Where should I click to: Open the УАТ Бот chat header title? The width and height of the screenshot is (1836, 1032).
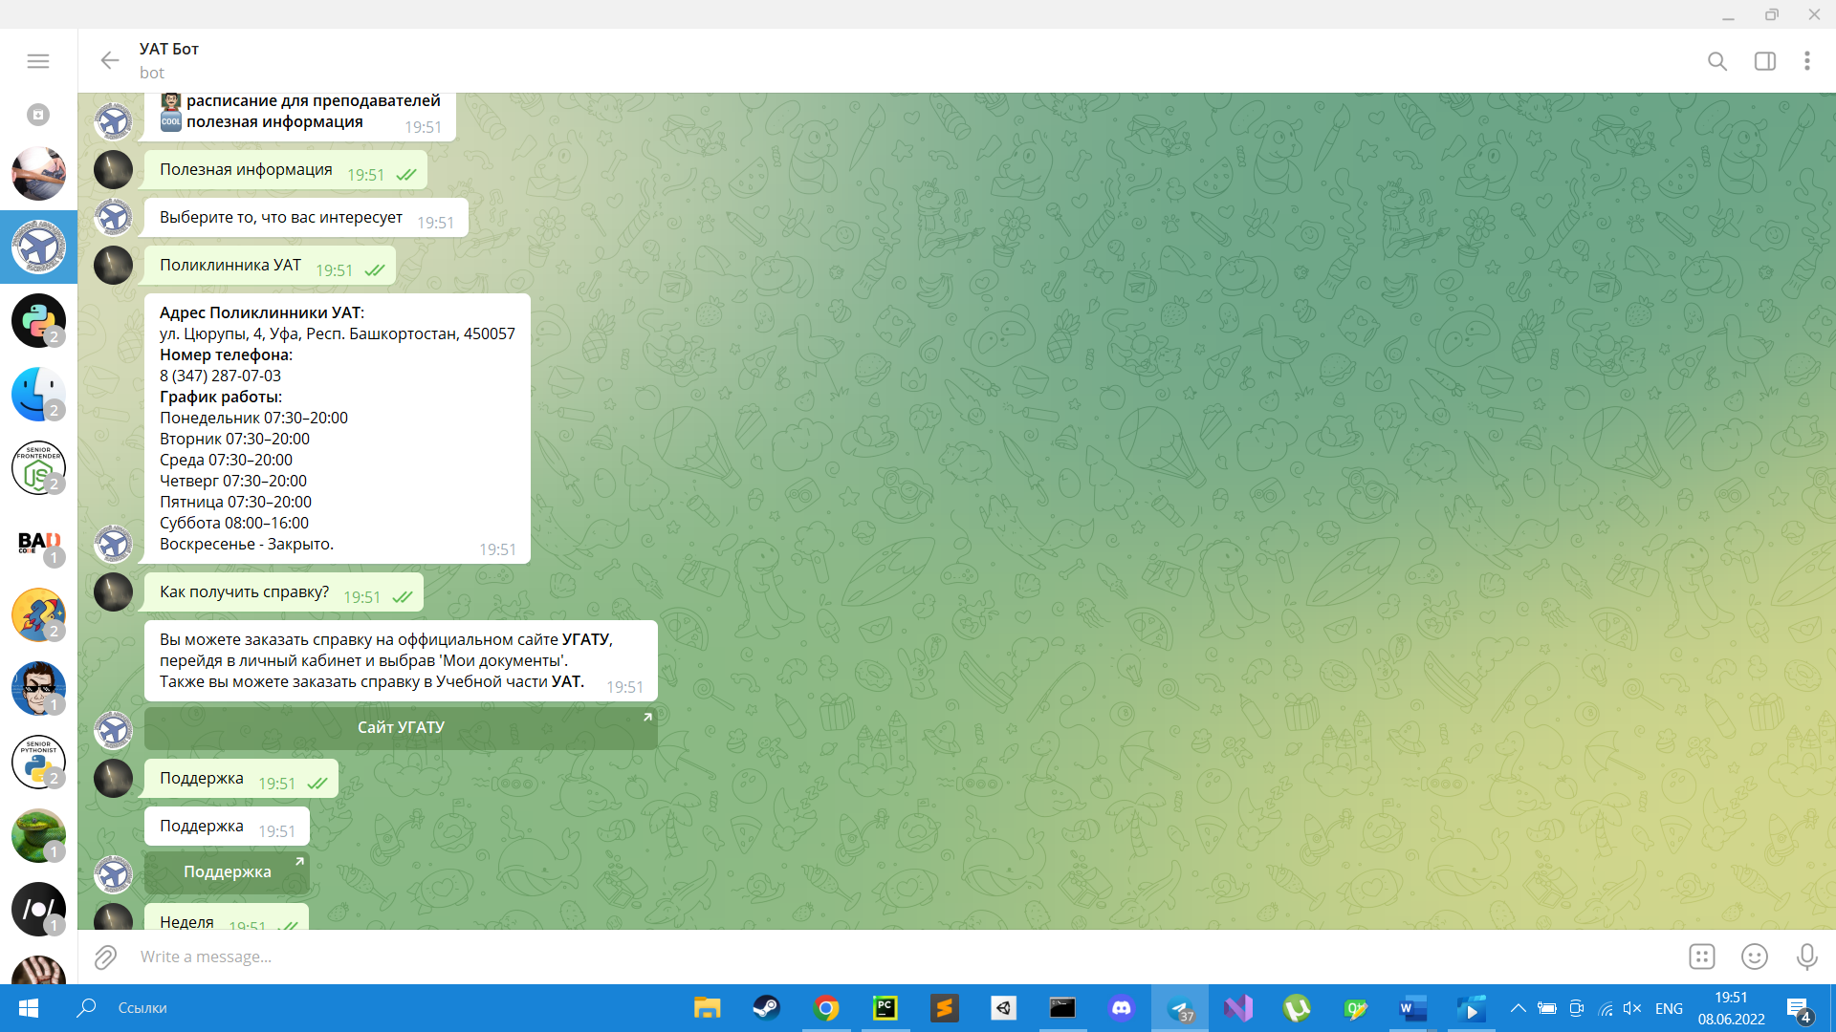click(169, 49)
